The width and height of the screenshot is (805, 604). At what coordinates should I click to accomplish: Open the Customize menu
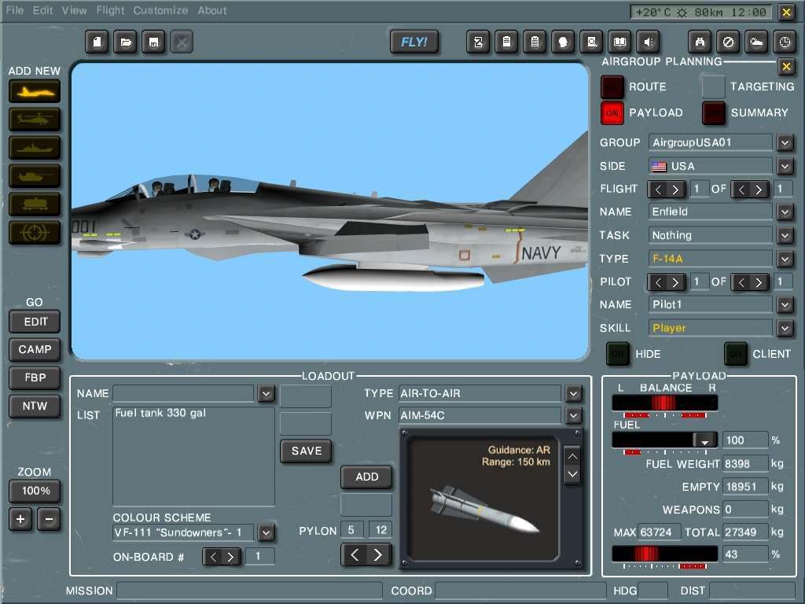coord(160,10)
